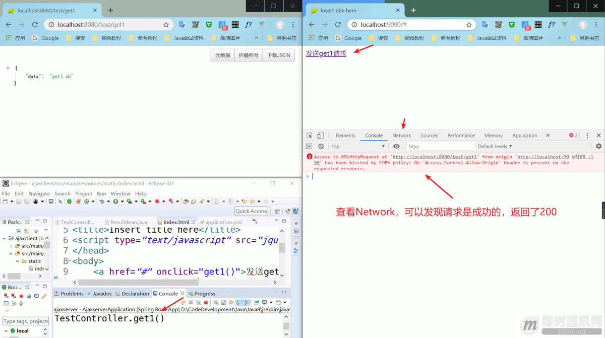
Task: Toggle the Boot Dashboard panel in Eclipse
Action: [x=13, y=287]
